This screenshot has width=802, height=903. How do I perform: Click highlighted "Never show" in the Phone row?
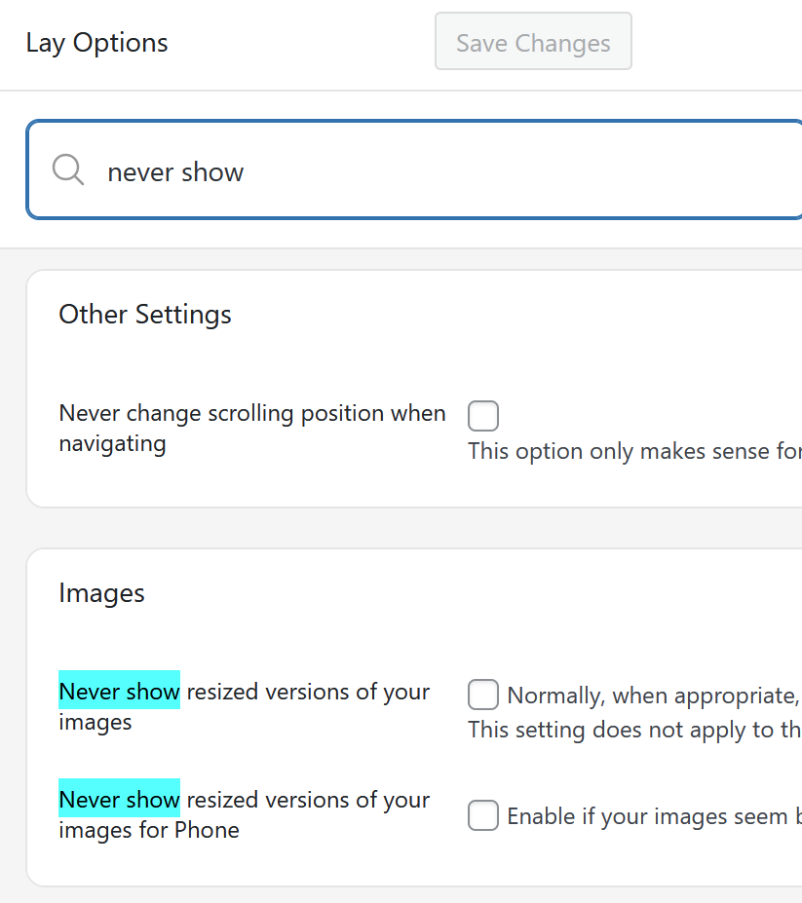pos(120,800)
